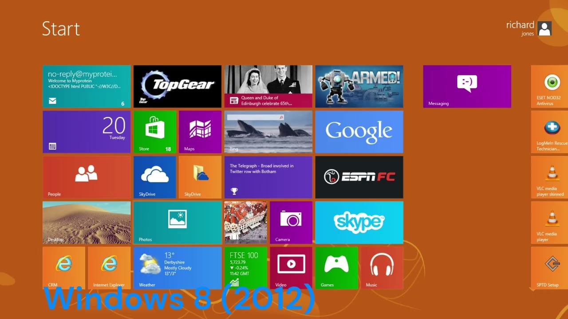Launch VLC media player skinned tile
The image size is (568, 319).
pyautogui.click(x=549, y=177)
